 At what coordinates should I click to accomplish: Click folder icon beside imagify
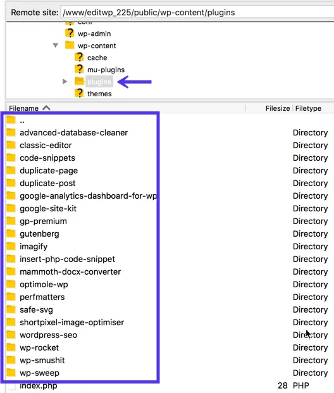tap(11, 246)
